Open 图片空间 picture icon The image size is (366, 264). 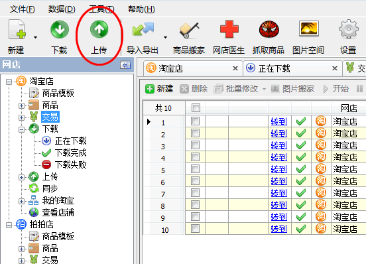click(x=309, y=29)
